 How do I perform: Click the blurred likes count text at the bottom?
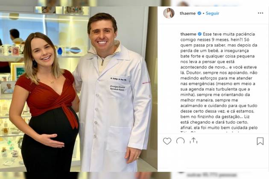tap(212, 175)
